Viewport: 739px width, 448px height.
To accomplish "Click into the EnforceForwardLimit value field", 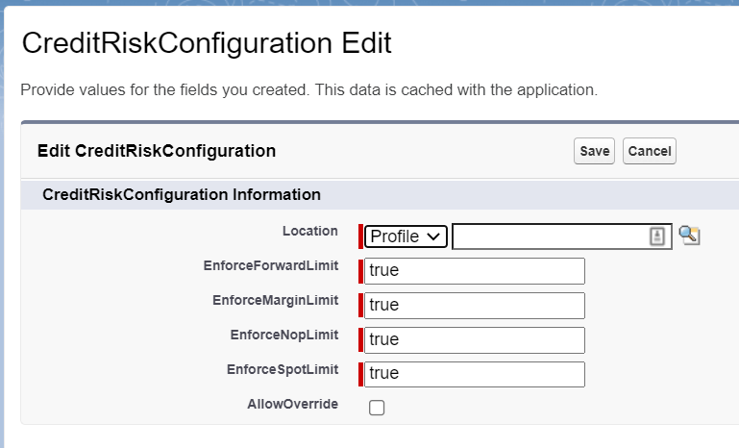I will pyautogui.click(x=475, y=271).
